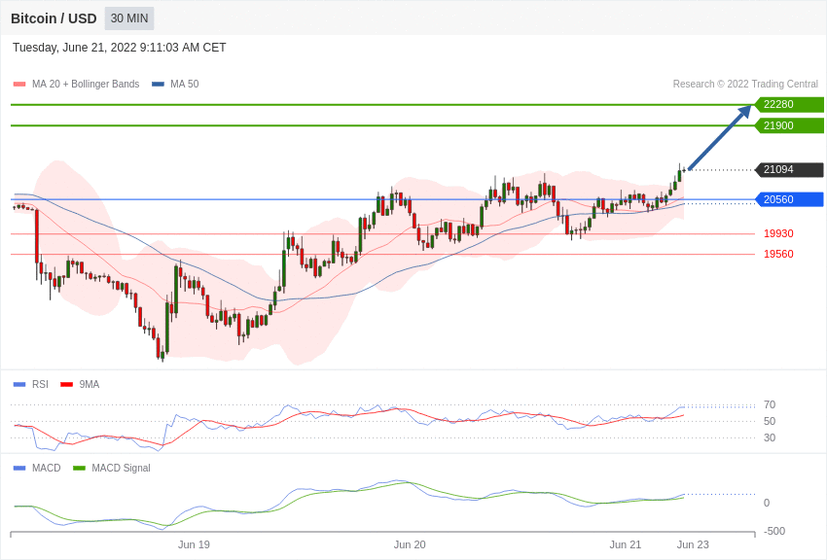Click the 19930 support level label
Viewport: 827px width, 560px height.
pyautogui.click(x=778, y=233)
